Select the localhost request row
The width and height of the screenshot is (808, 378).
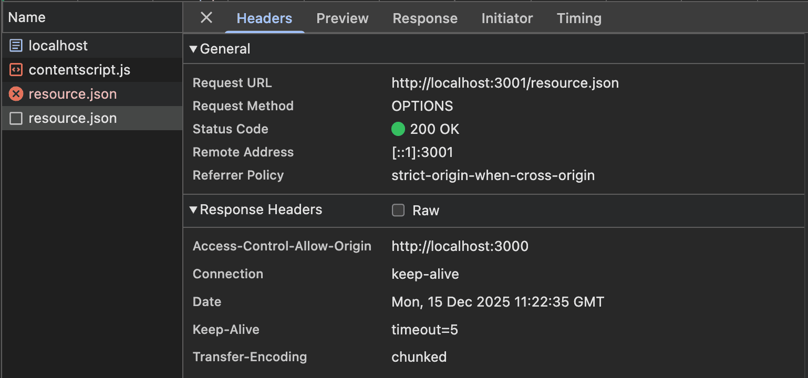point(92,46)
